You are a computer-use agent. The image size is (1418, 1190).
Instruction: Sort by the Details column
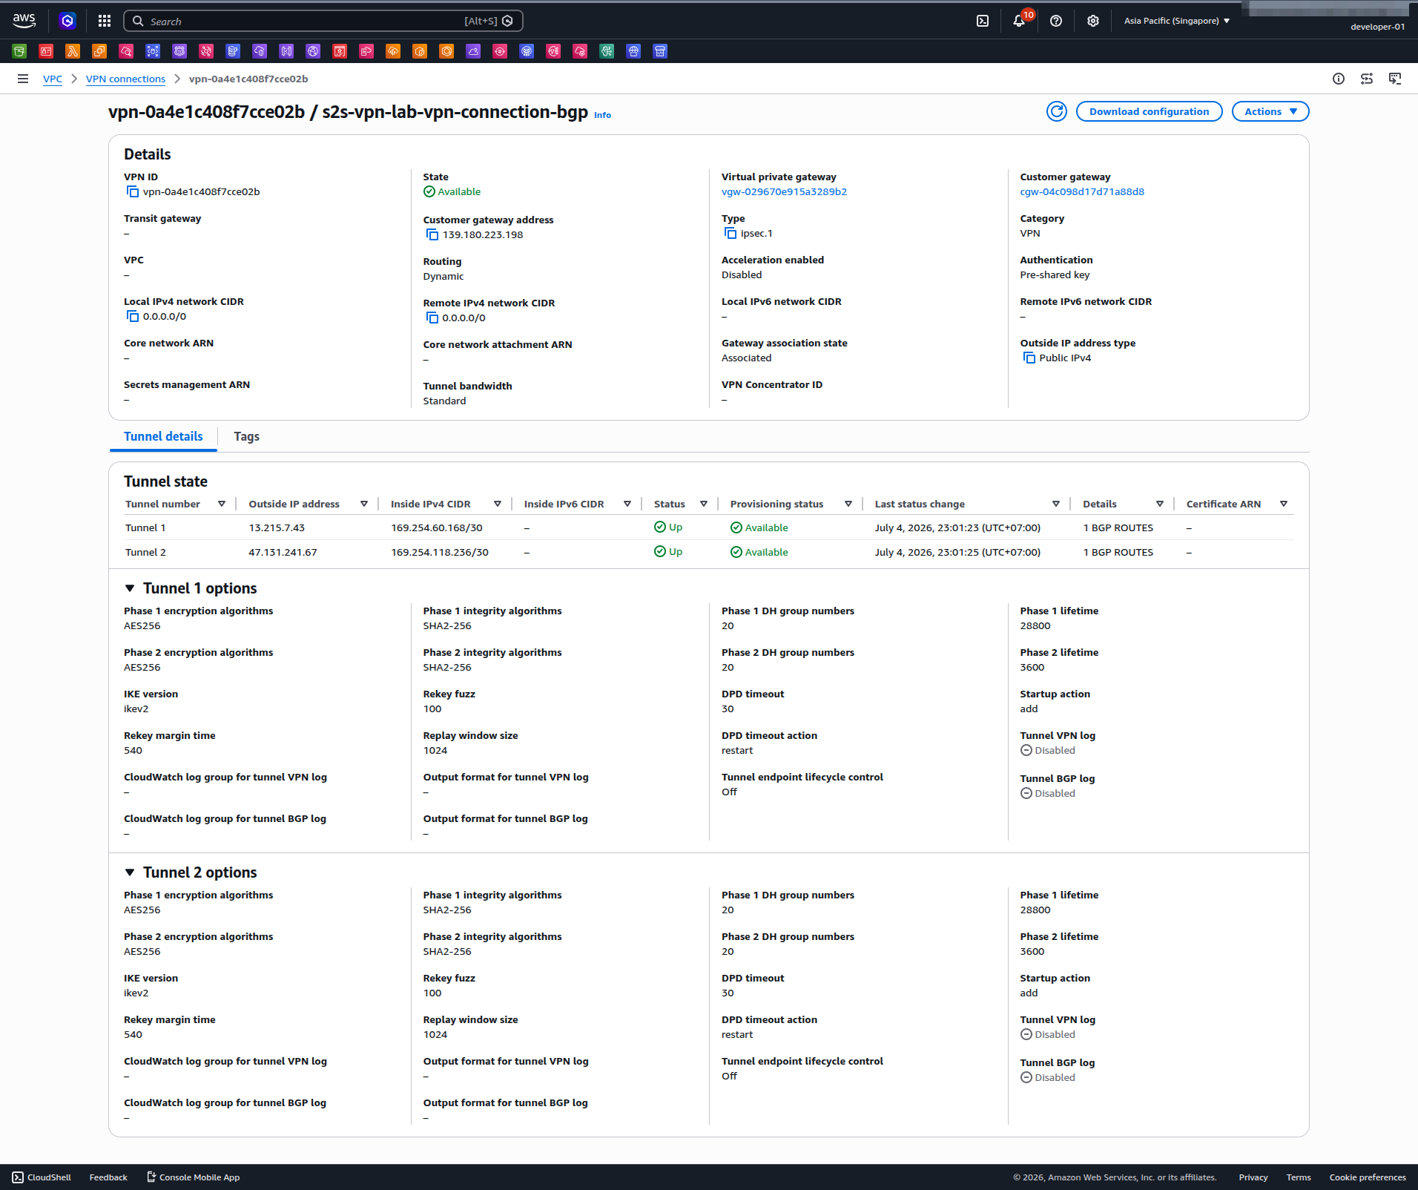coord(1160,504)
